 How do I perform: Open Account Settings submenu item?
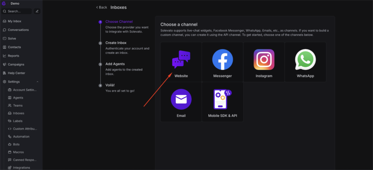[x=25, y=90]
